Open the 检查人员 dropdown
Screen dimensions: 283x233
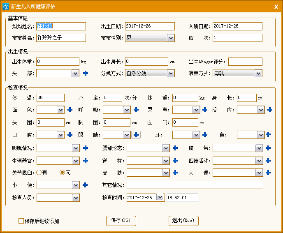click(75, 198)
